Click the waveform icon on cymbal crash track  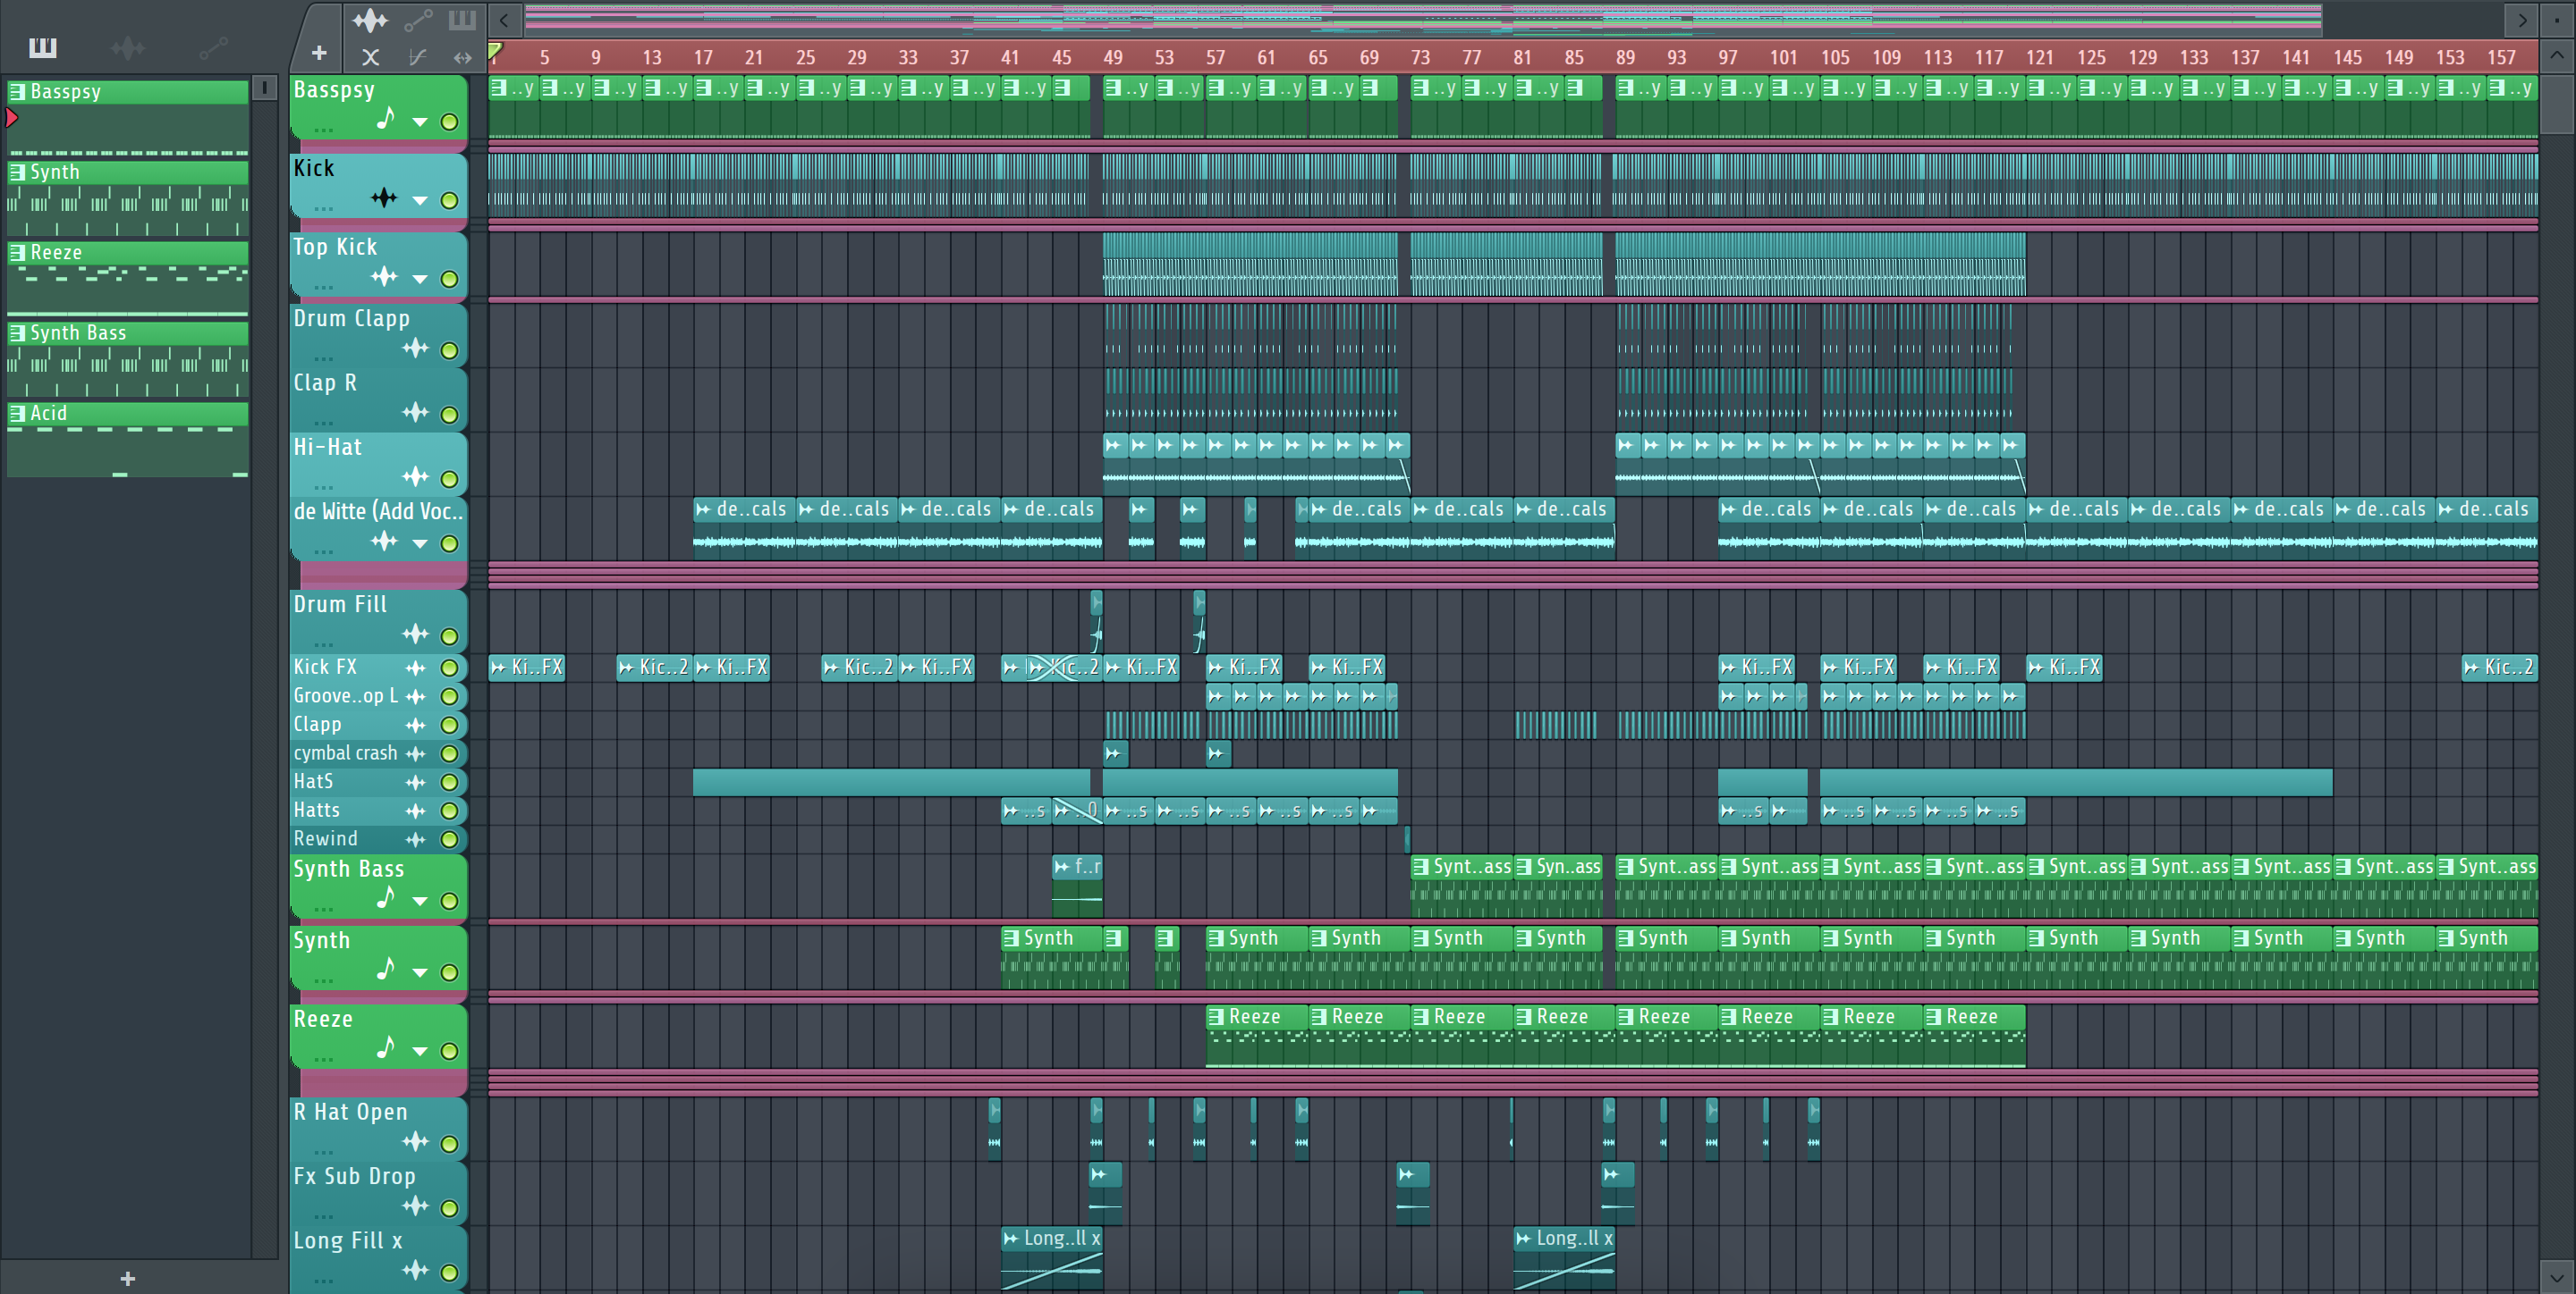tap(416, 753)
